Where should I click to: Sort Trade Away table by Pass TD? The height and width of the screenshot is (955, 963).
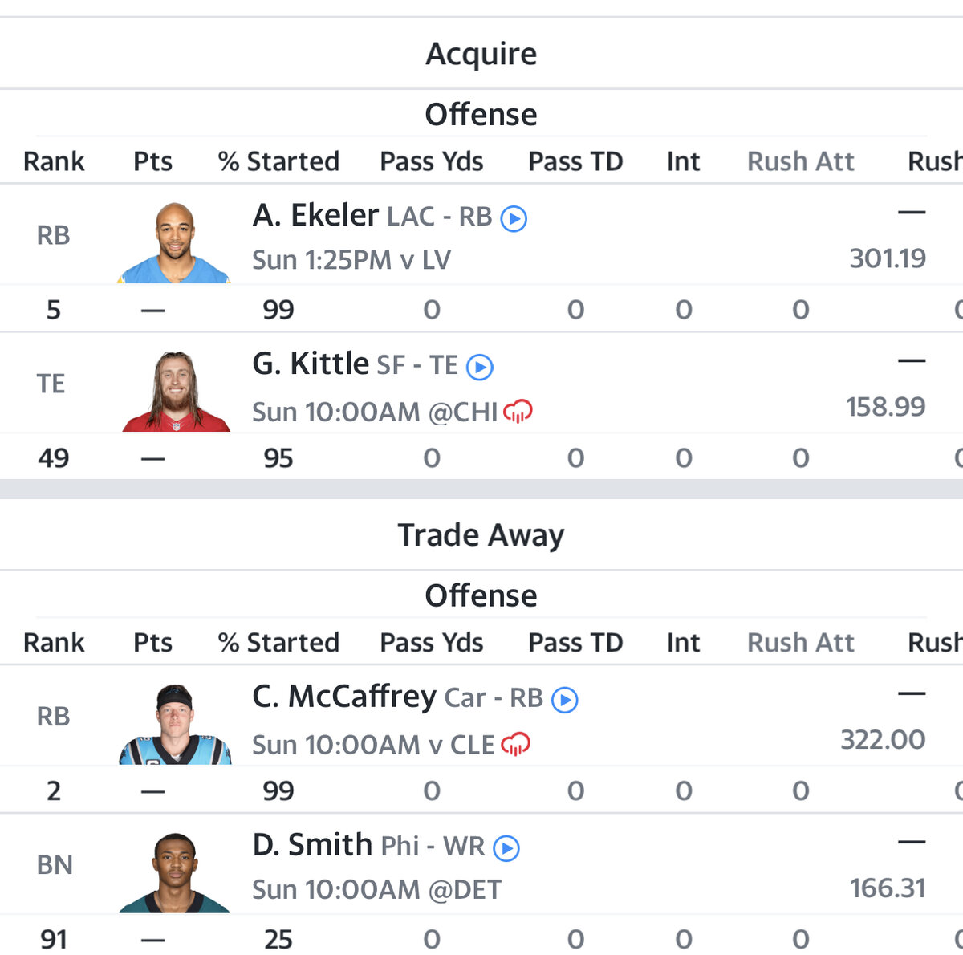click(575, 643)
